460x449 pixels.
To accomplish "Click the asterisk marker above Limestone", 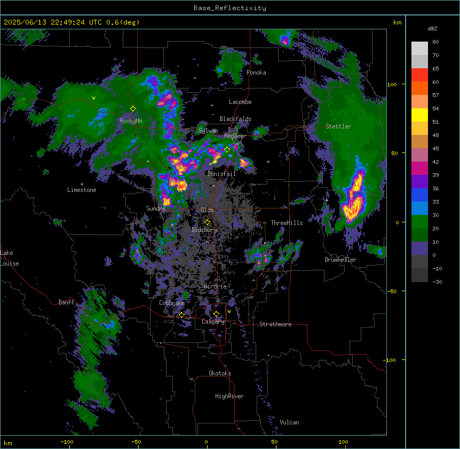I will 82,185.
